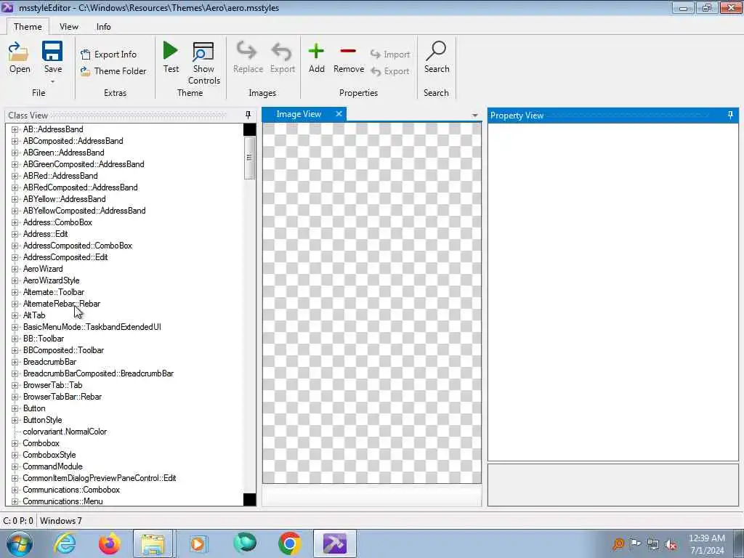The width and height of the screenshot is (744, 558).
Task: Expand the ABComposited::AddressBand node
Action: (x=15, y=141)
